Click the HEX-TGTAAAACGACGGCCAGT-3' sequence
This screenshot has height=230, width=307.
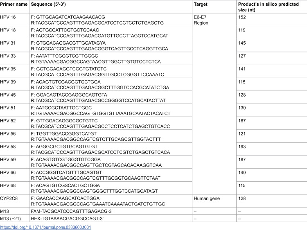[67, 219]
